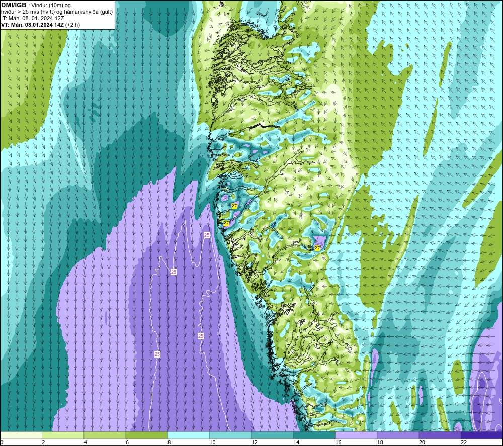Viewport: 503px width, 446px height.
Task: Click the '4' value on the wind scale
Action: click(86, 443)
